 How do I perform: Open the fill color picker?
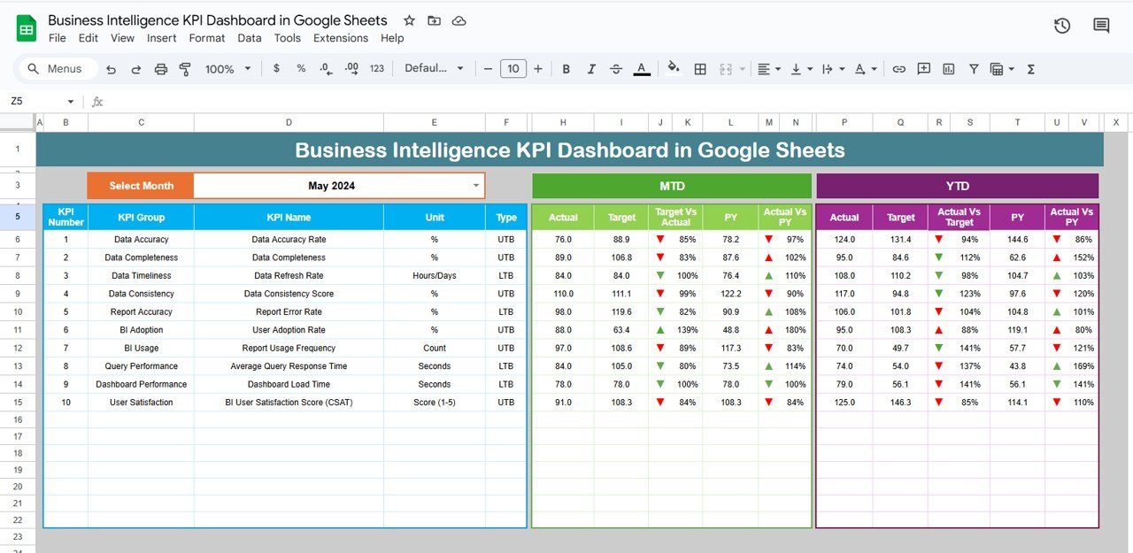pyautogui.click(x=674, y=69)
